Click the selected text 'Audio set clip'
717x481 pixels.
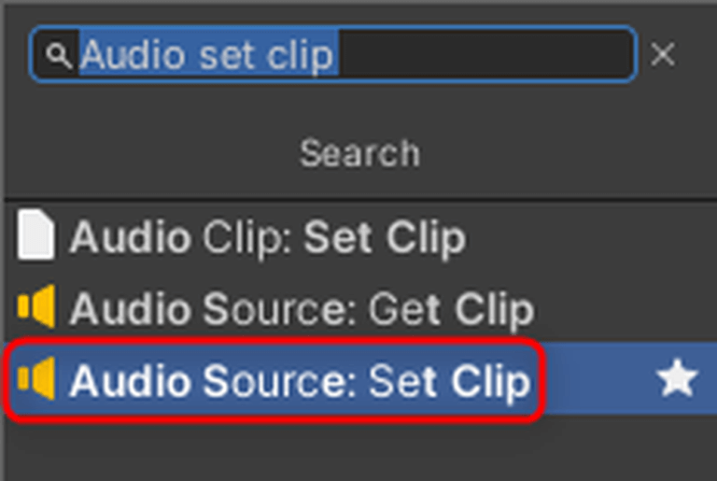pyautogui.click(x=206, y=55)
